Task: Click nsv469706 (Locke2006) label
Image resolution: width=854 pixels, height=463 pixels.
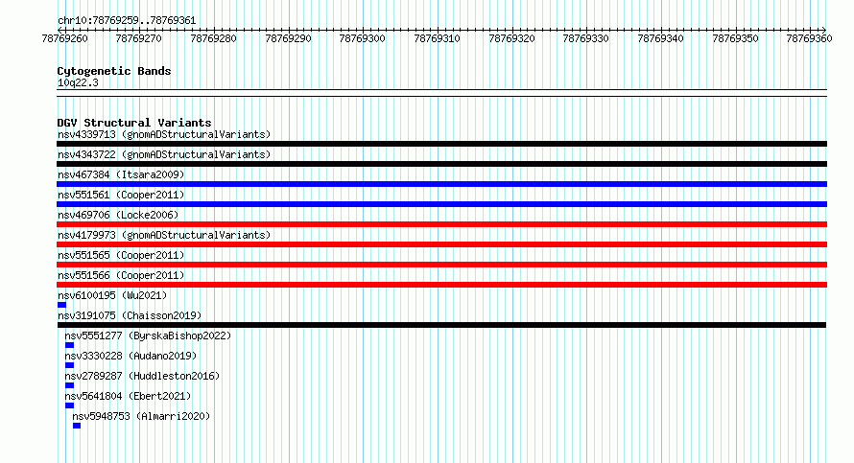Action: click(118, 215)
